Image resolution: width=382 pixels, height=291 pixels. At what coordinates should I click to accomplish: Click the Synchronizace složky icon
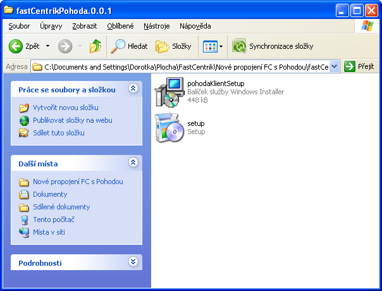pos(239,46)
